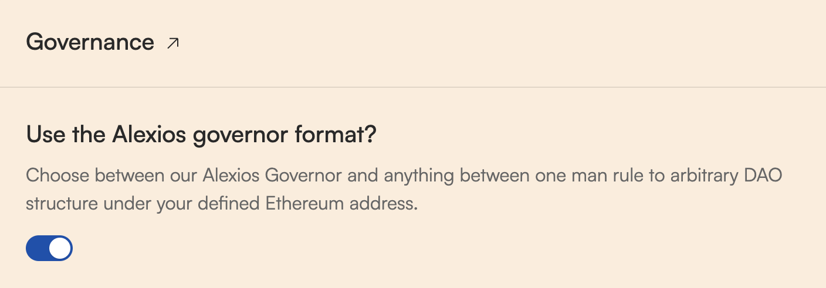This screenshot has height=288, width=826.
Task: Click the 'Use the Alexios governor format?' heading
Action: pyautogui.click(x=201, y=136)
